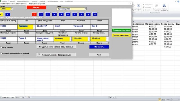Open the Вставка ribbon tab

pos(12,2)
